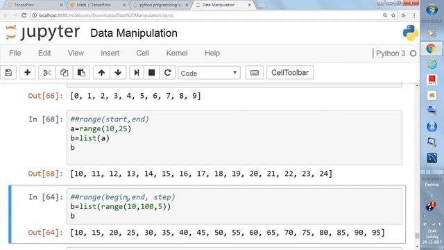Save notebook with the floppy disk icon
Image resolution: width=444 pixels, height=250 pixels.
8,72
